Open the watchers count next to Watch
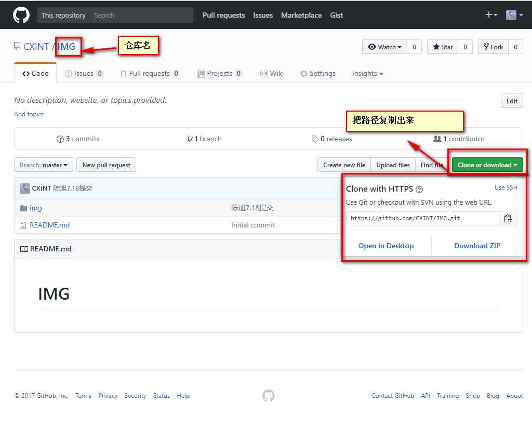This screenshot has height=443, width=532. tap(414, 47)
